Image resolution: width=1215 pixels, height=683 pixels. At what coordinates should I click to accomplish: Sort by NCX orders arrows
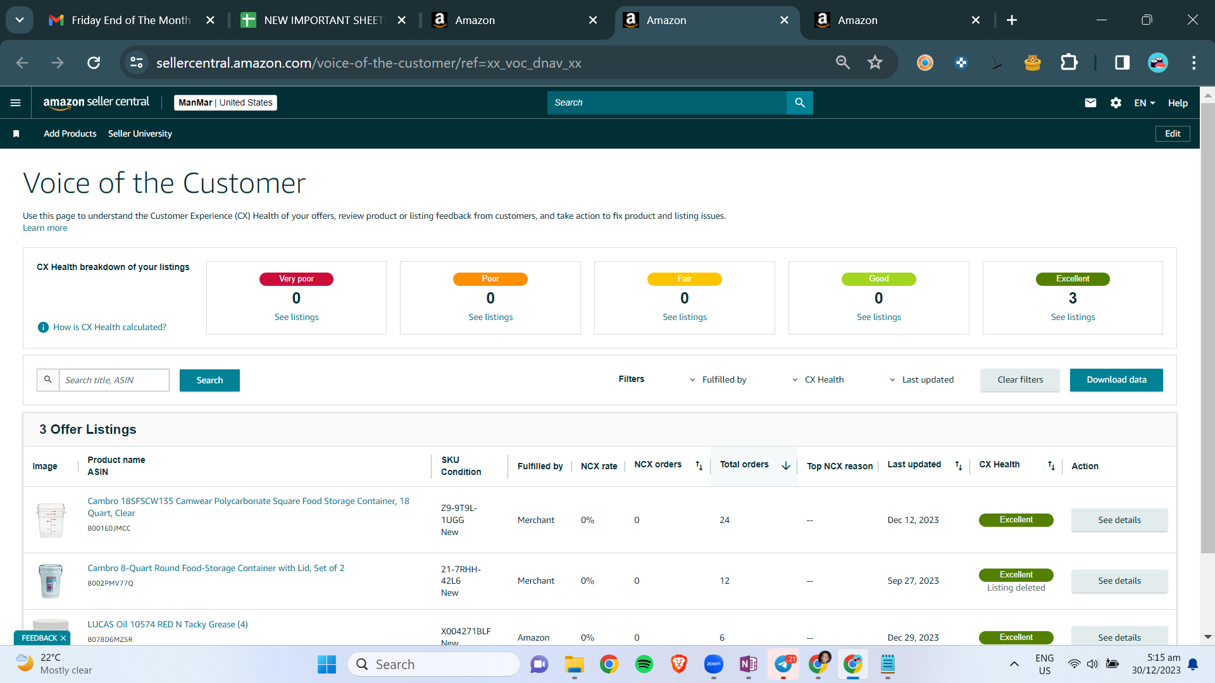pos(699,465)
